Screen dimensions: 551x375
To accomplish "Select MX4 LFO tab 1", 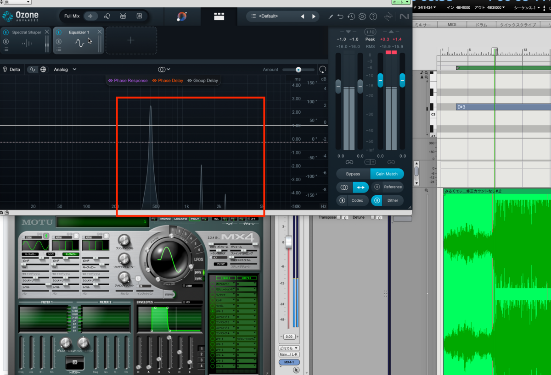I will point(173,229).
